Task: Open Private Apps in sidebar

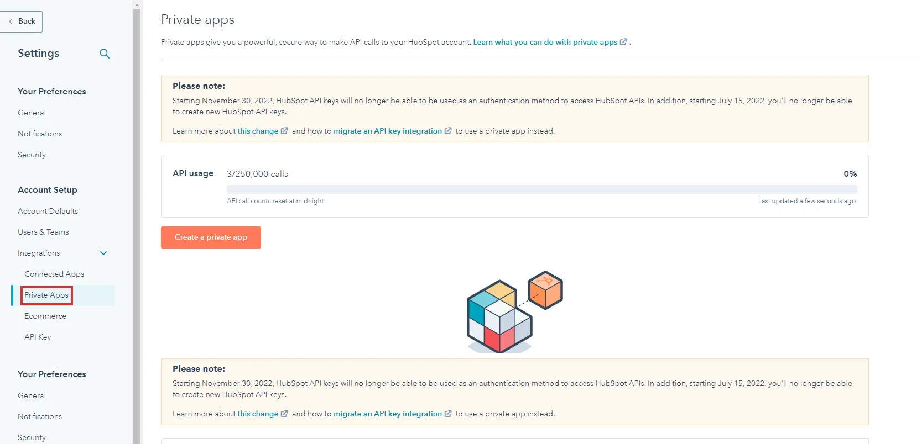Action: [46, 295]
